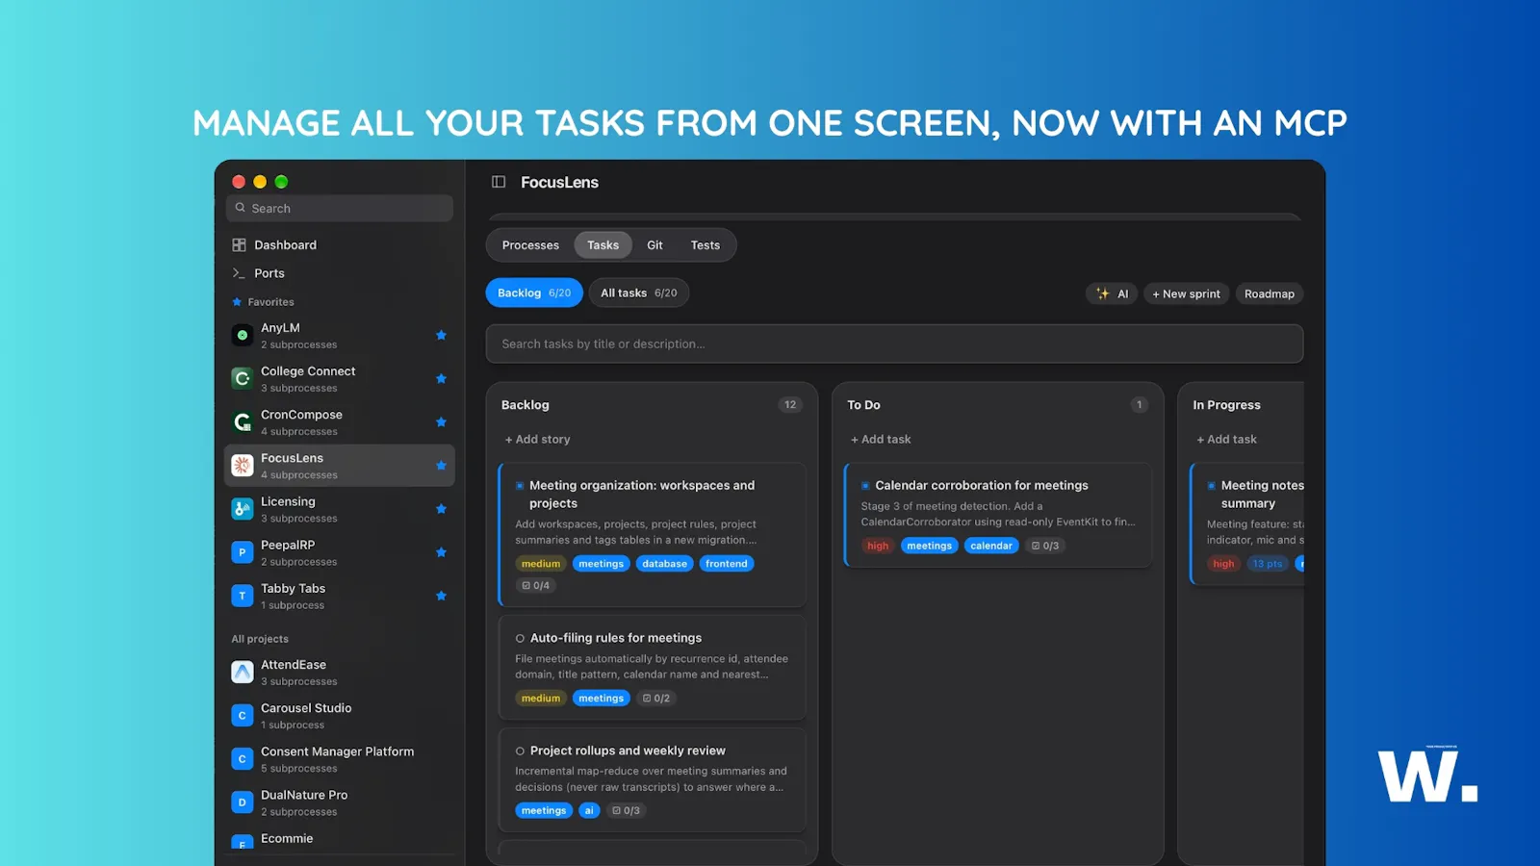1540x866 pixels.
Task: Show the All tasks 6/20 filter
Action: tap(639, 293)
